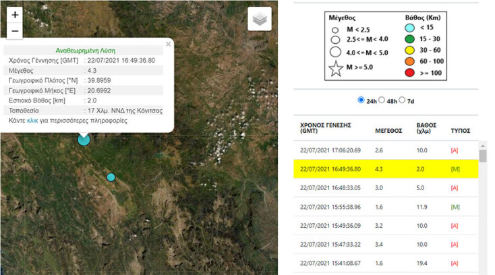Zoom out on the map

[x=16, y=31]
